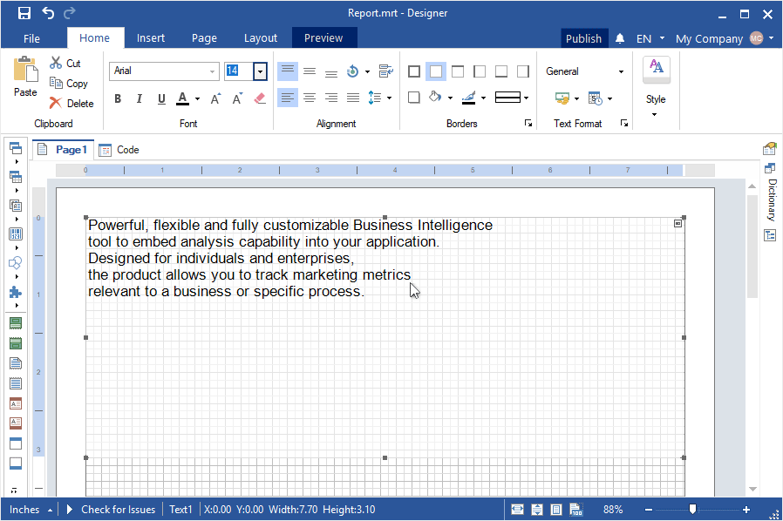The height and width of the screenshot is (521, 783).
Task: Open the currency format icon dropdown
Action: (x=576, y=98)
